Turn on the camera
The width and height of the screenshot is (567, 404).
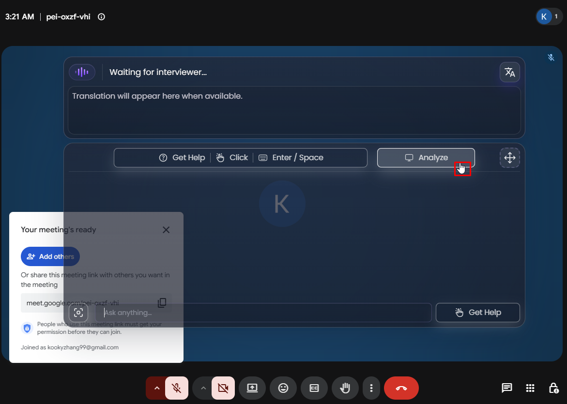223,388
